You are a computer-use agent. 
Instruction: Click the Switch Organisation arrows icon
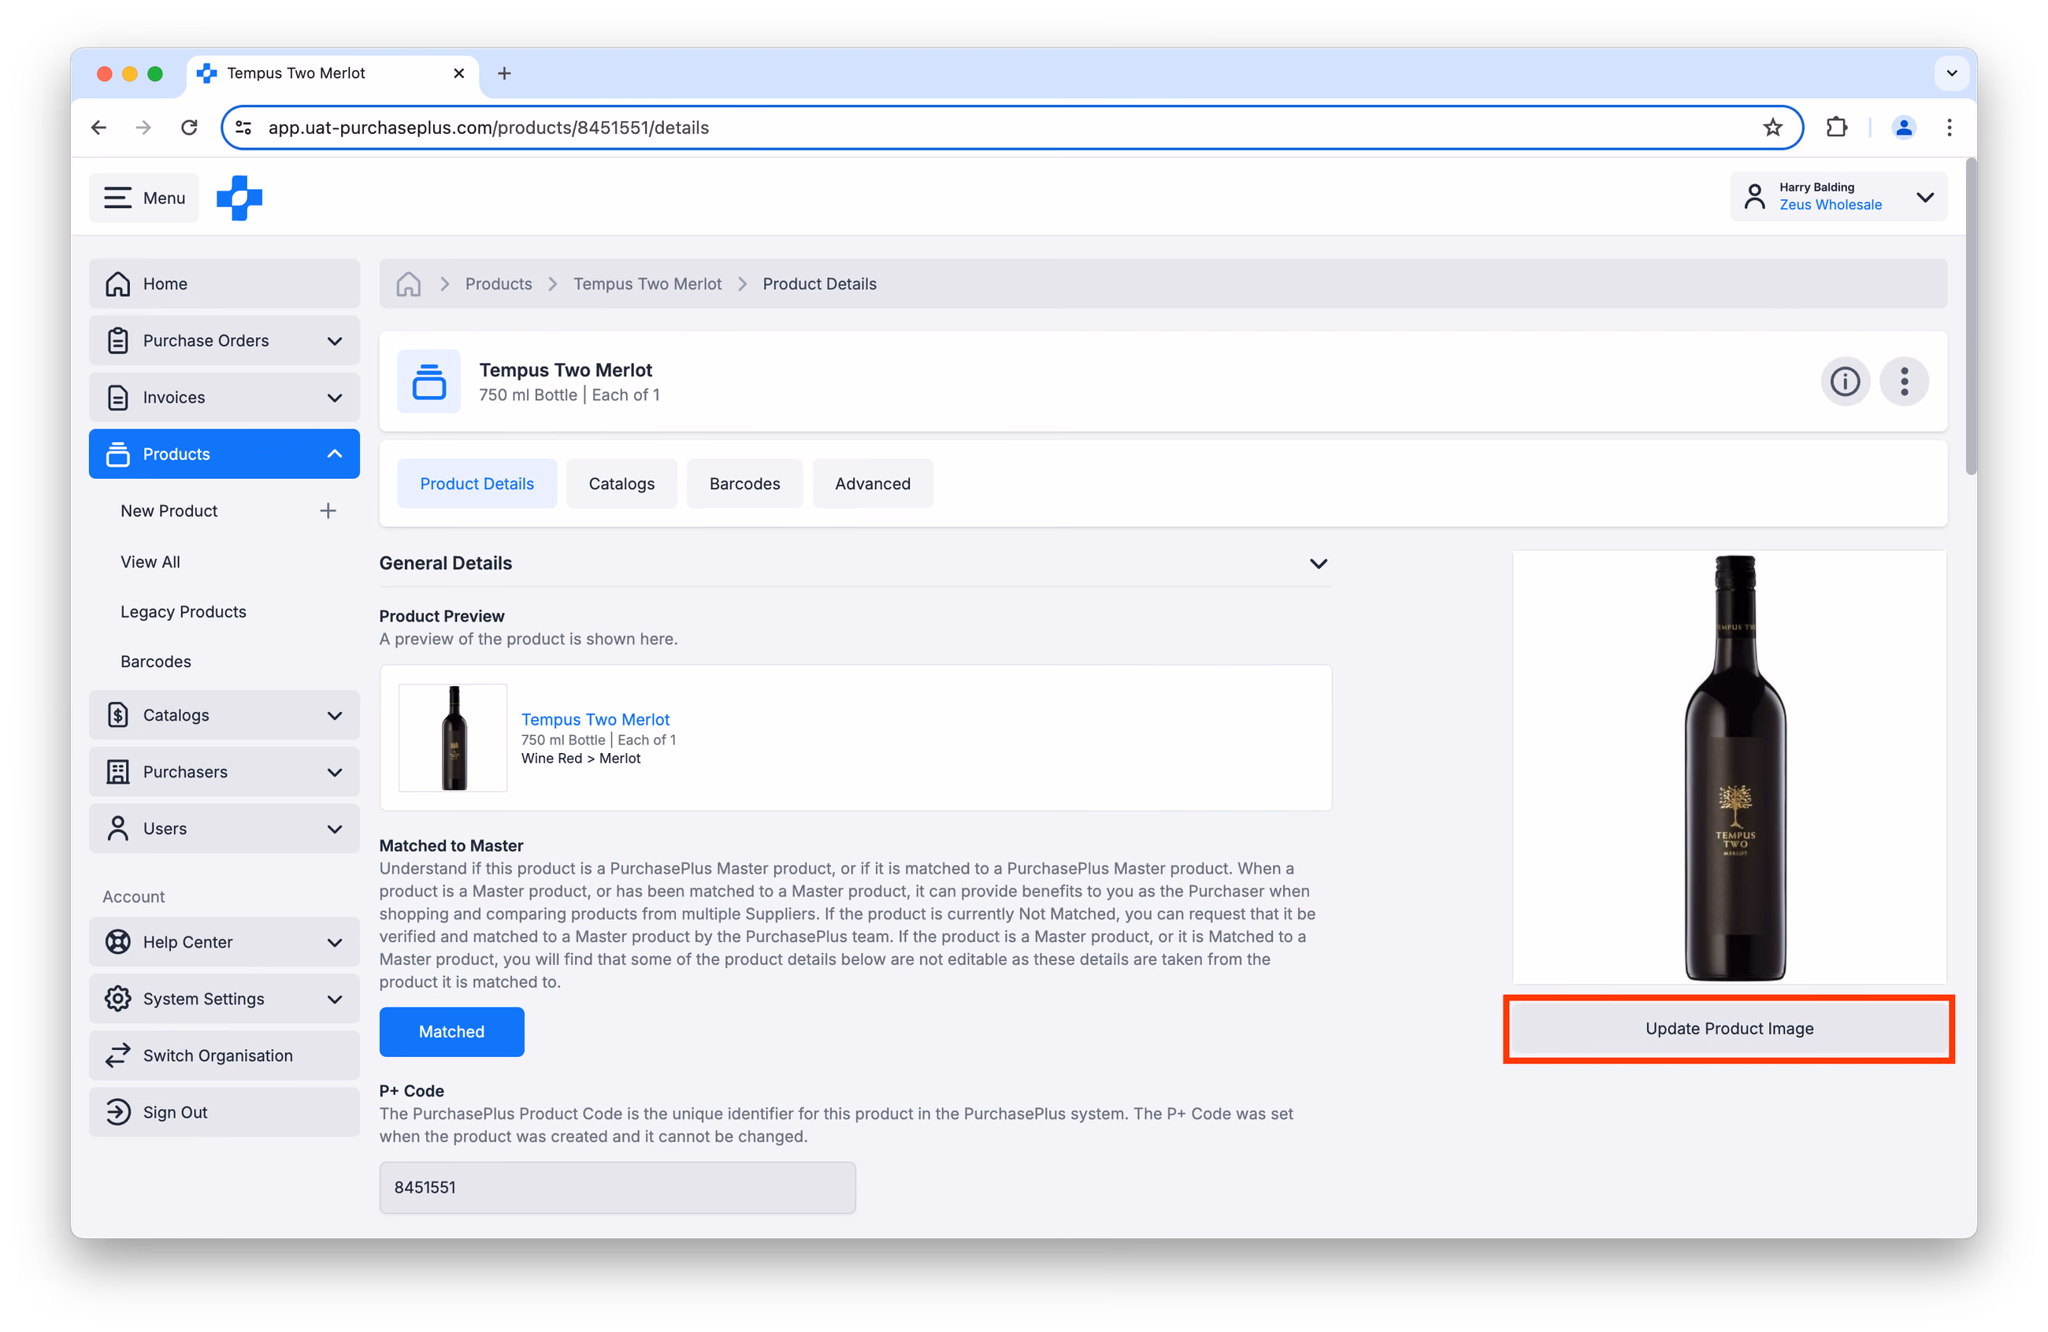[x=118, y=1055]
